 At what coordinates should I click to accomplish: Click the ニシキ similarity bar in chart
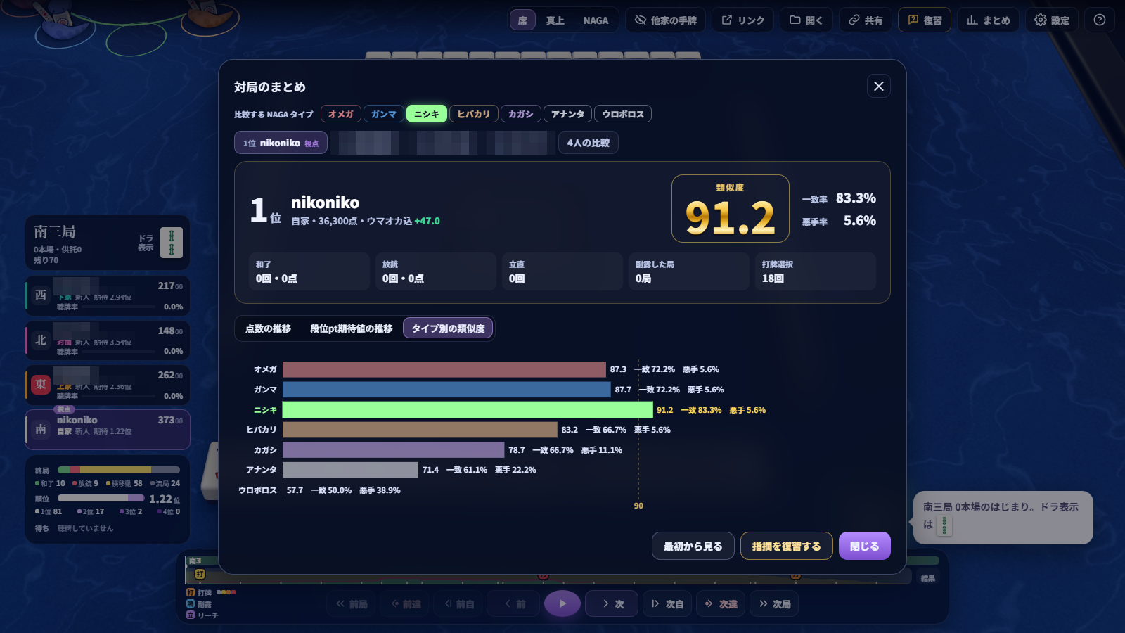click(x=468, y=409)
